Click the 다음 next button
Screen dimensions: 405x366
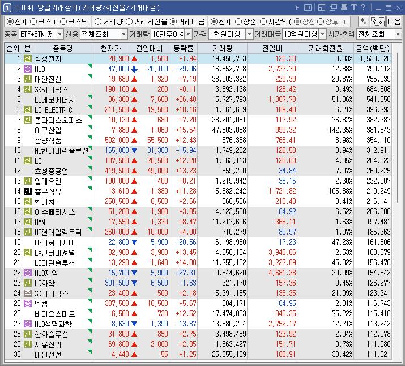click(x=394, y=22)
